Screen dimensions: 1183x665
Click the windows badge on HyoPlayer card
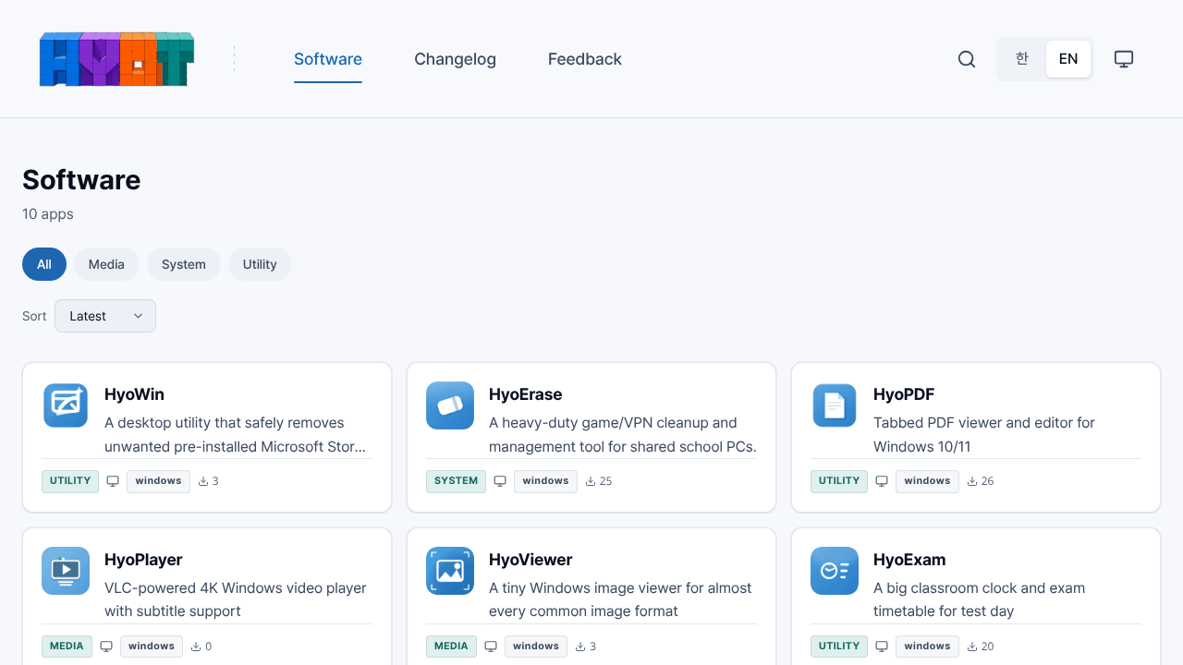(x=152, y=647)
